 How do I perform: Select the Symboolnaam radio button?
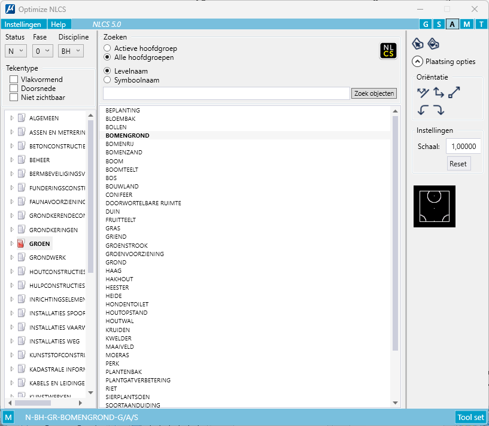click(x=107, y=80)
